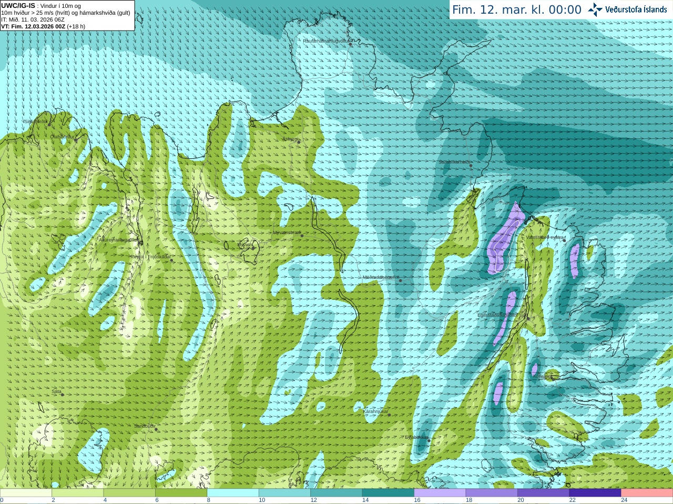Click the Sáta station dot
Image resolution: width=673 pixels, height=504 pixels.
point(63,395)
